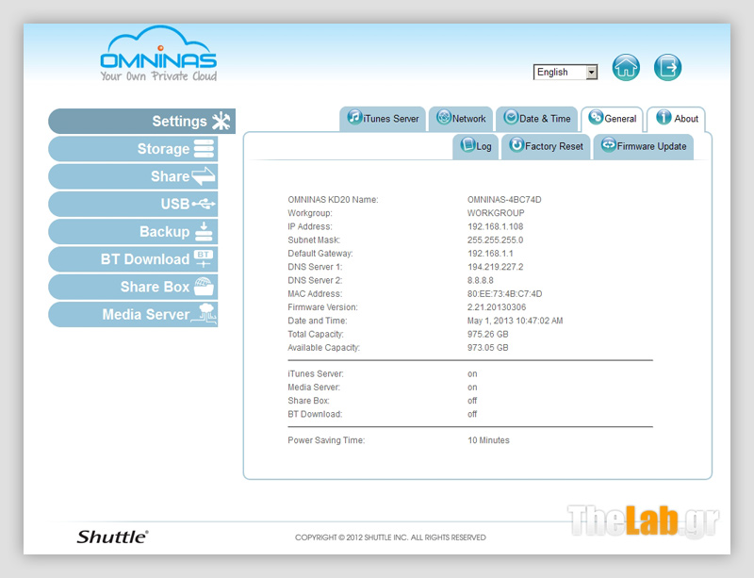Image resolution: width=754 pixels, height=578 pixels.
Task: Open the Storage sidebar menu
Action: [x=133, y=149]
